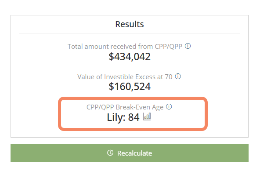Screen dimensions: 260x171
Task: Click the Total amount received from CPP/QPP label
Action: pos(125,47)
